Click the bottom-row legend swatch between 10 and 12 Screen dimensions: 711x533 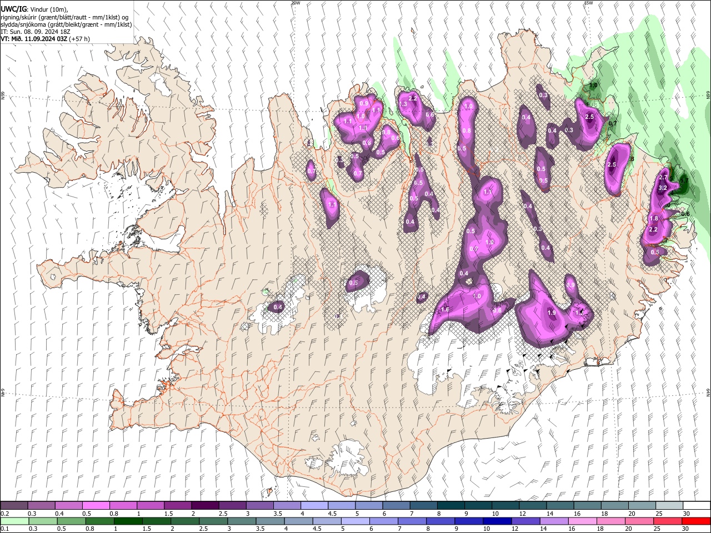click(498, 521)
